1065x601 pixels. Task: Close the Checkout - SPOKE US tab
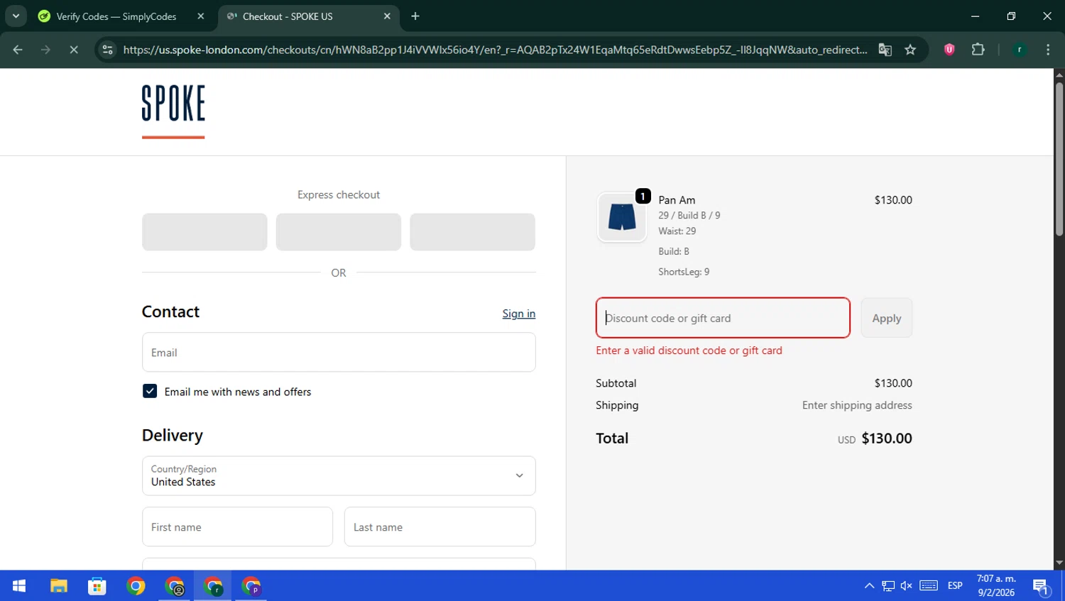(x=387, y=16)
